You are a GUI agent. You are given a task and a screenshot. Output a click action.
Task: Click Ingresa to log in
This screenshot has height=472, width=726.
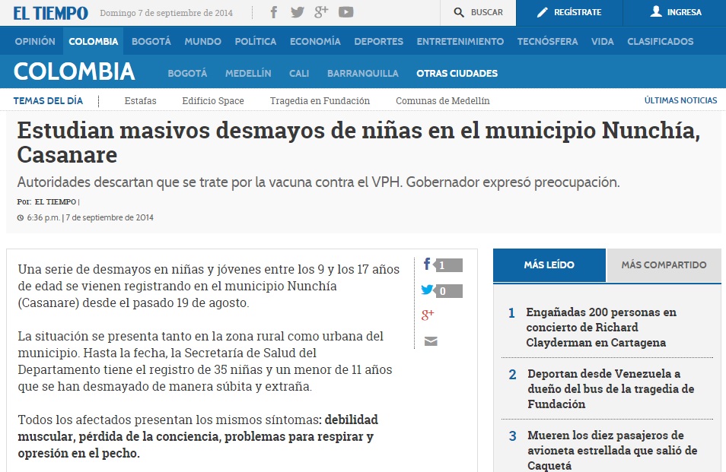coord(674,13)
